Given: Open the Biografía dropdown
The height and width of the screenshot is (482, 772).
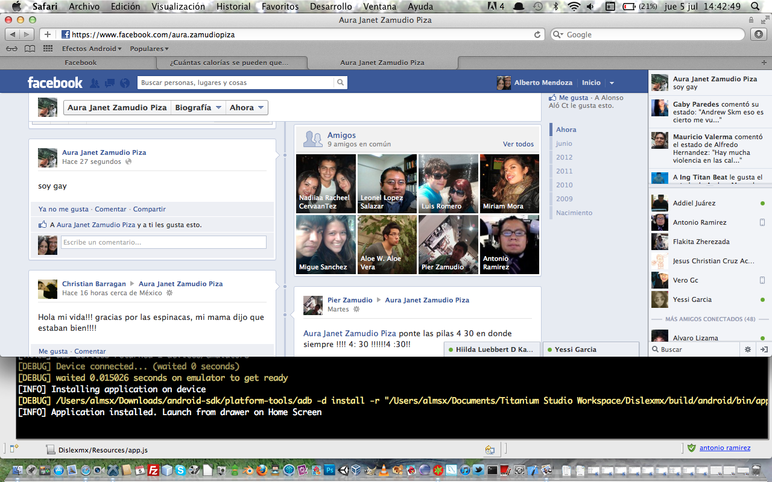Looking at the screenshot, I should click(197, 107).
